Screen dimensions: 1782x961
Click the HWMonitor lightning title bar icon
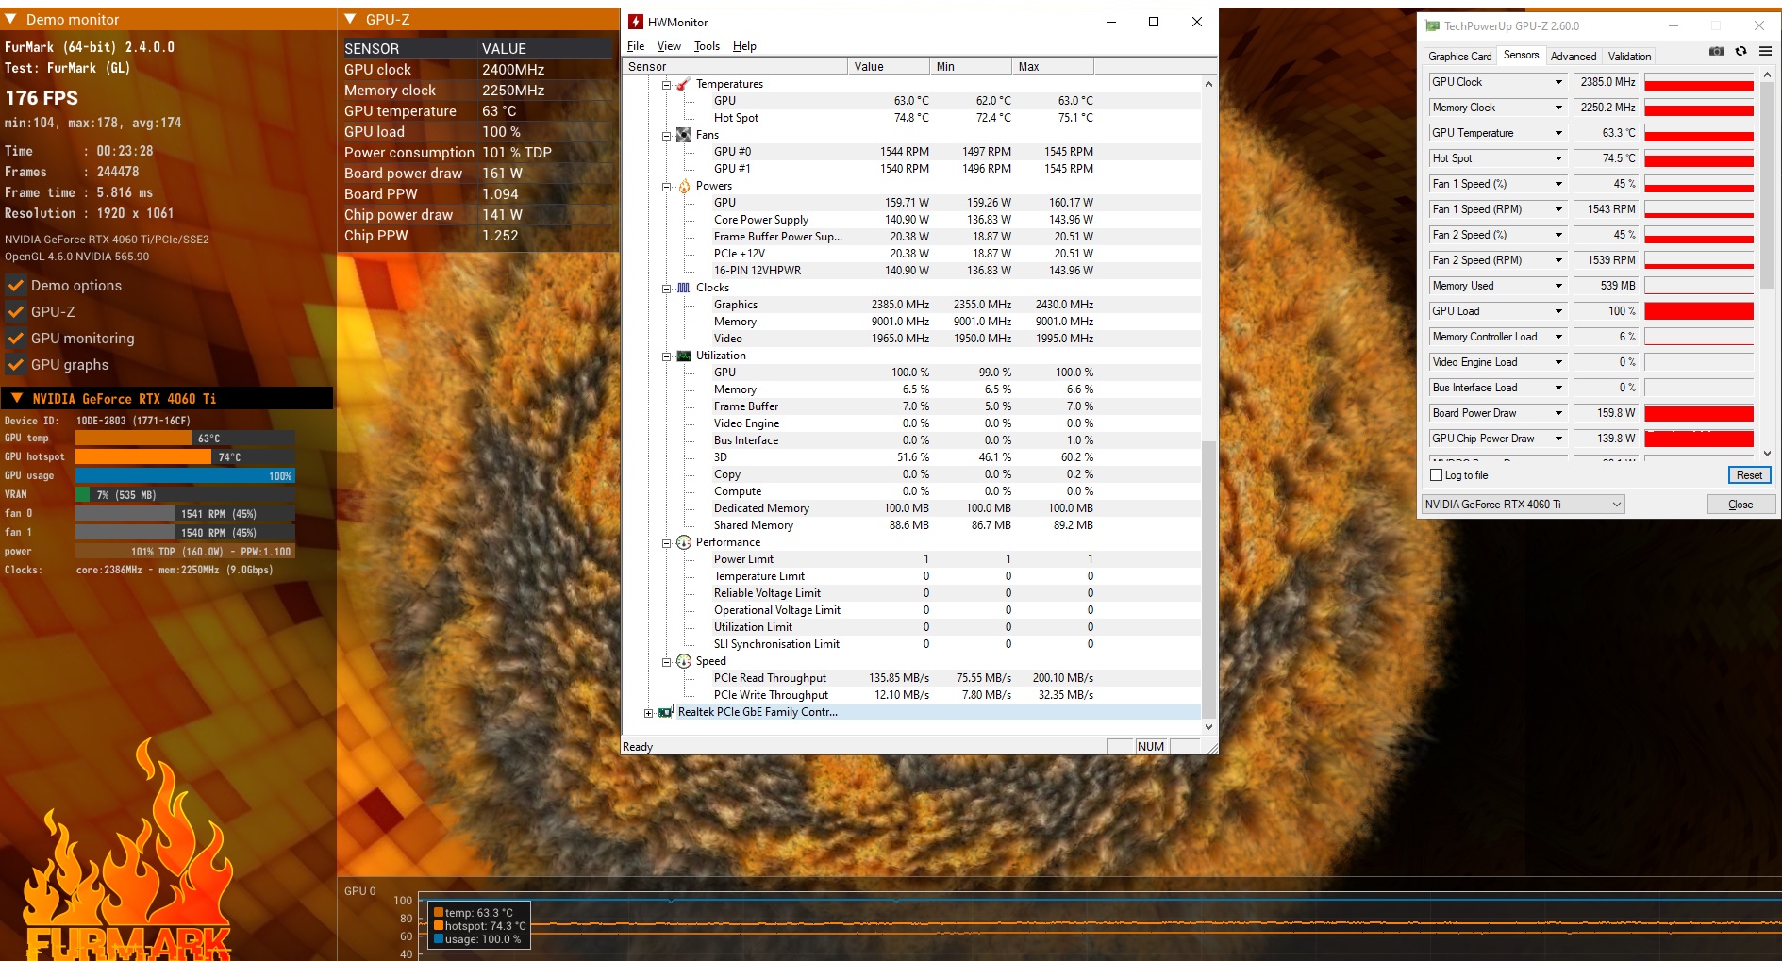636,22
